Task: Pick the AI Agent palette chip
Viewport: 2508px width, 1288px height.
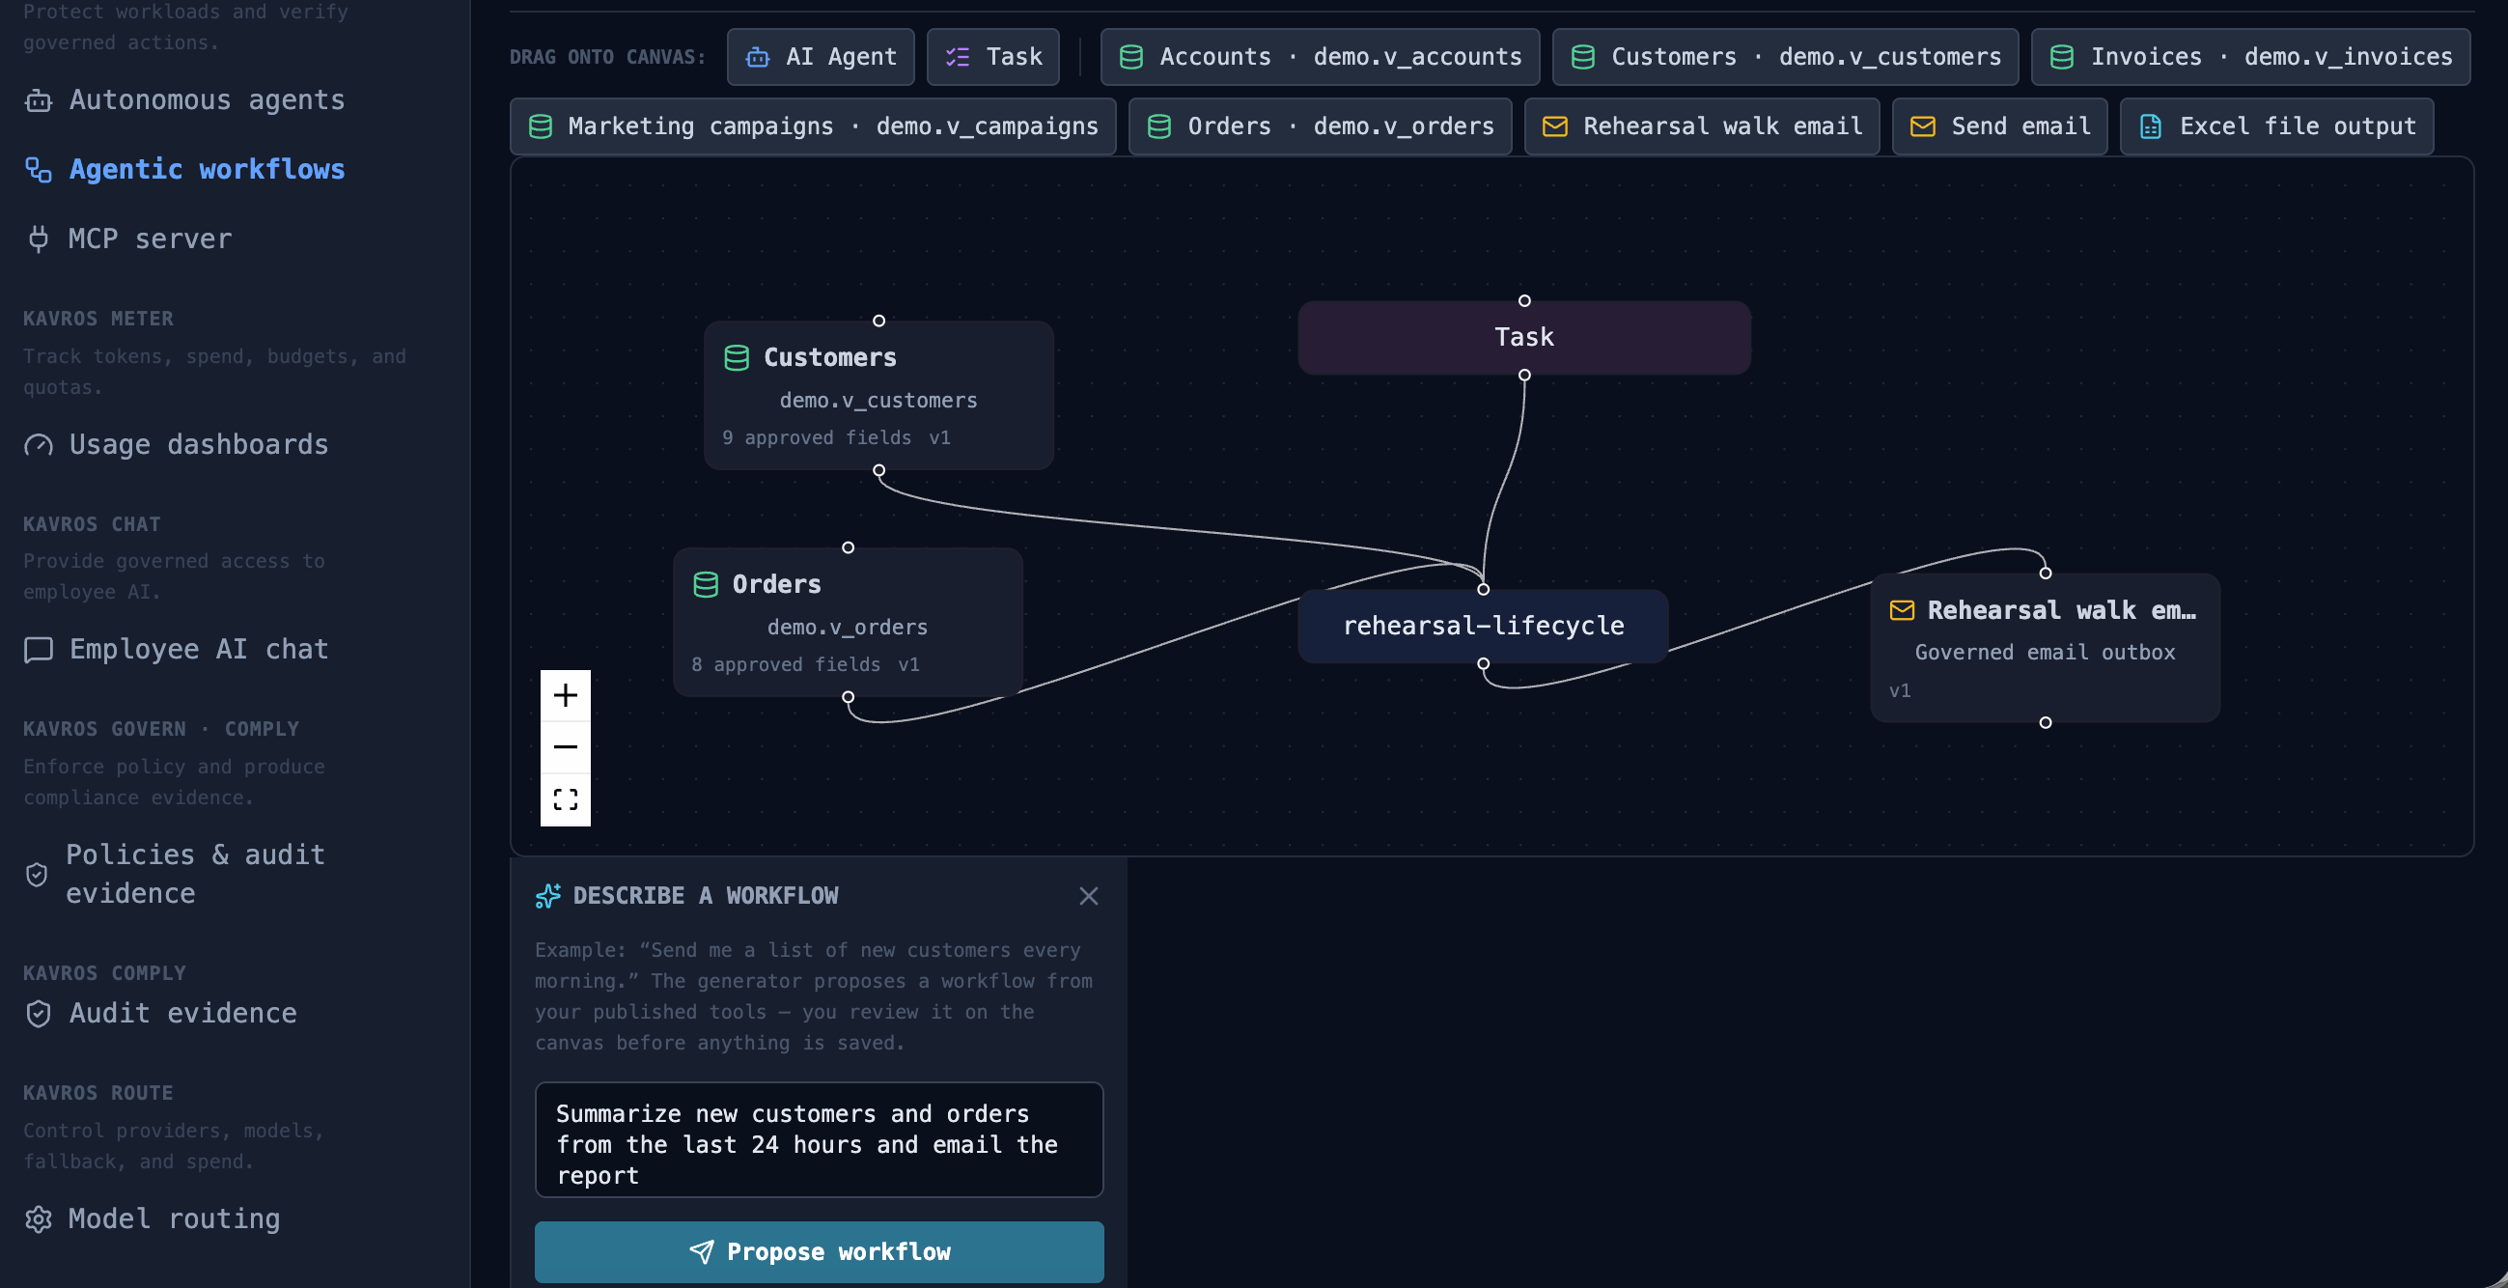Action: (x=821, y=57)
